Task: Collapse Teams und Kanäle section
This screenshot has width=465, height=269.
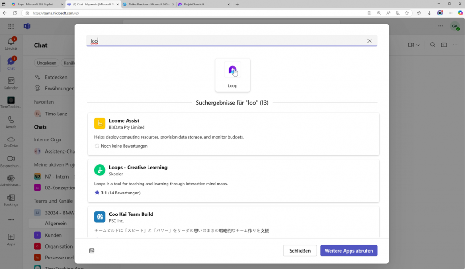Action: coord(53,201)
